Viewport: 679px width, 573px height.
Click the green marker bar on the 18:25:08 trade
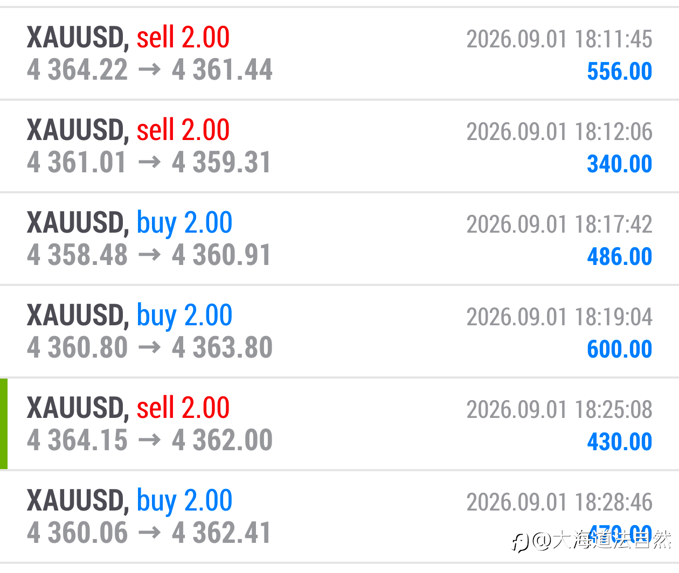pos(4,424)
